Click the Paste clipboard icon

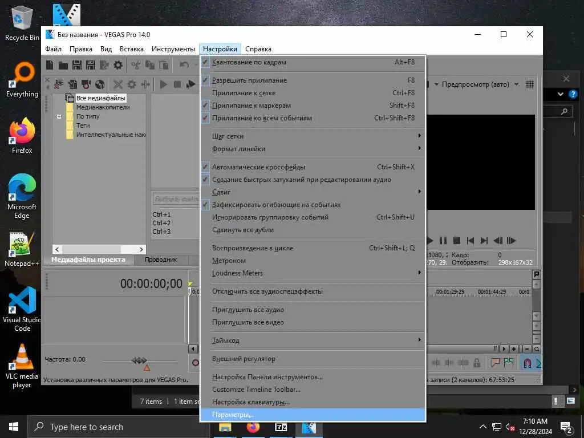pos(164,65)
